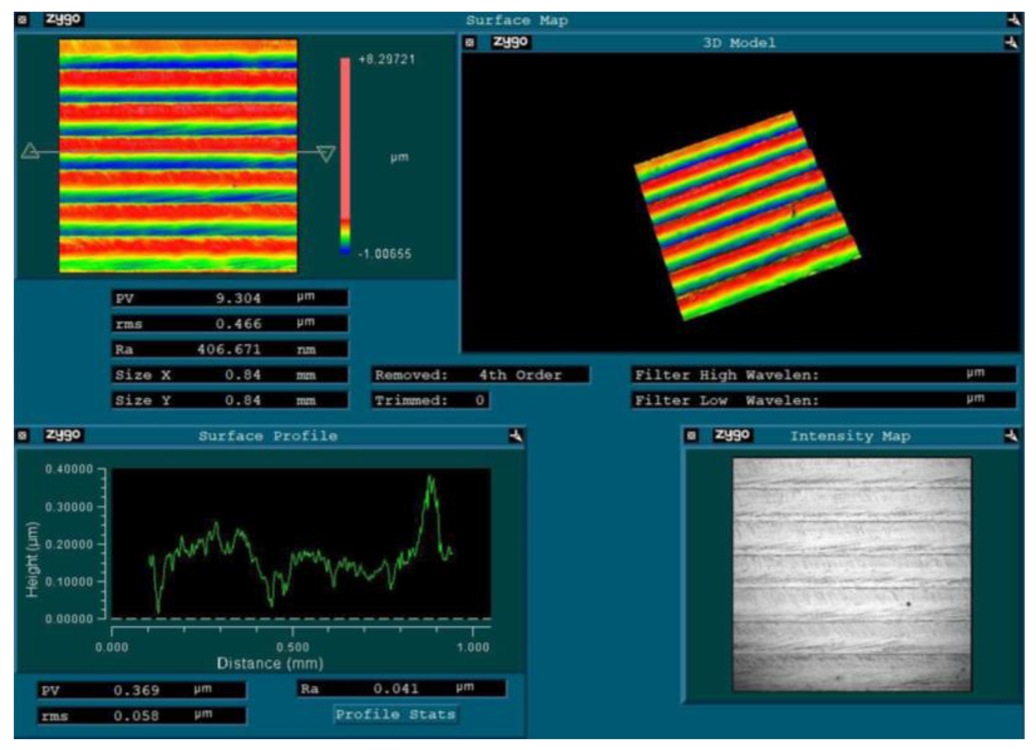Click the PV 9.304 µm result box

tap(230, 298)
